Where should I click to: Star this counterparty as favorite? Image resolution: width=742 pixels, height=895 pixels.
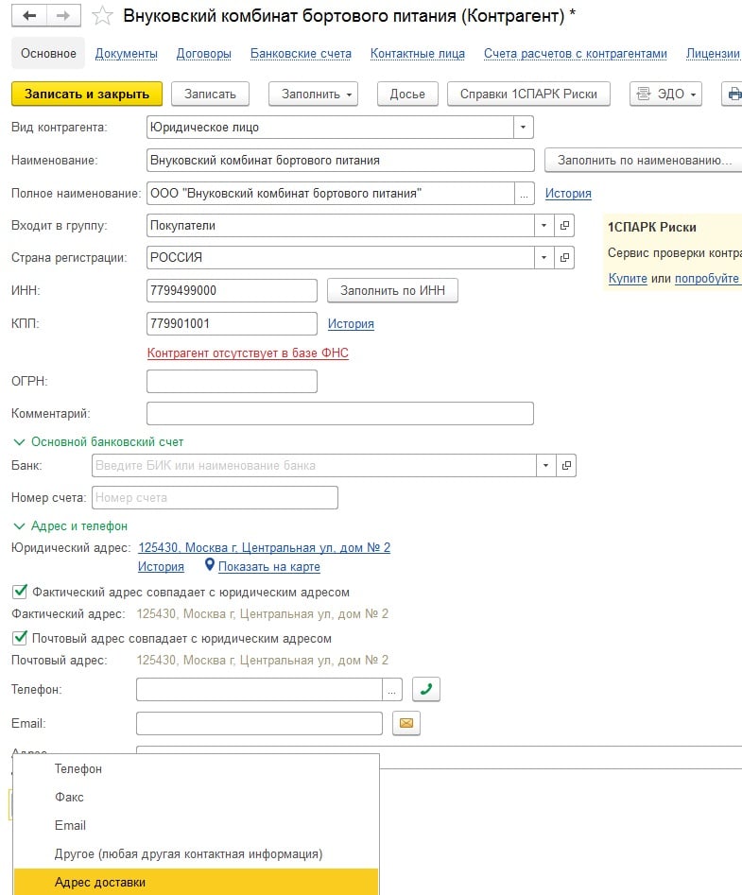coord(102,16)
